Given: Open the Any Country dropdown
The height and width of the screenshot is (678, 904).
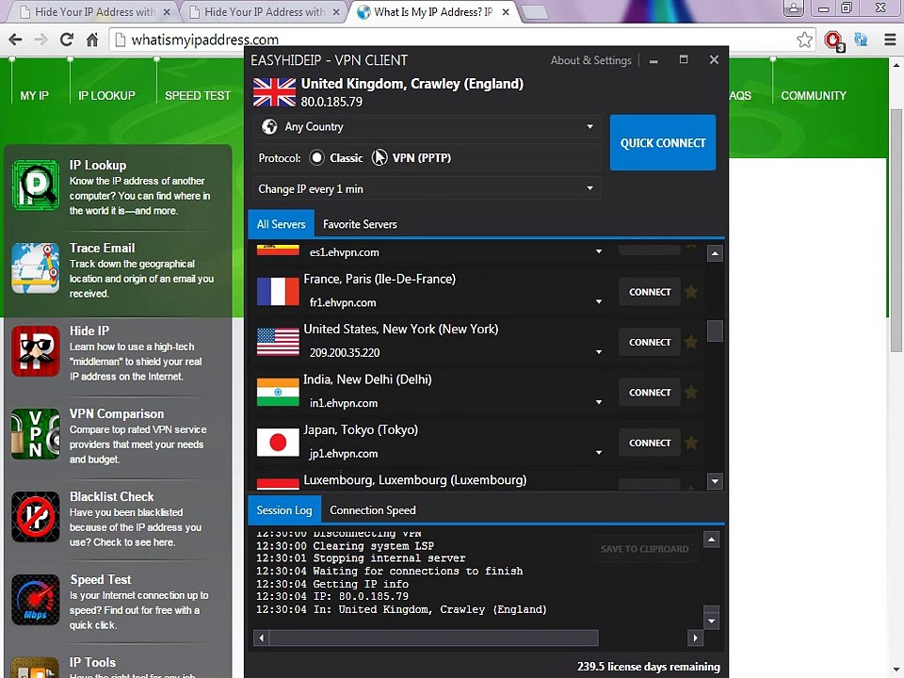Looking at the screenshot, I should pos(426,127).
